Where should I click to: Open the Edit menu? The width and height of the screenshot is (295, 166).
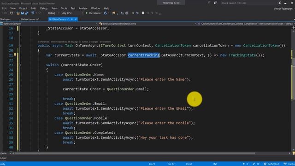point(4,8)
